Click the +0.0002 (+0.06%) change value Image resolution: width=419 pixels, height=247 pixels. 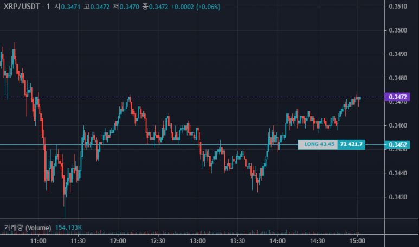tap(196, 7)
